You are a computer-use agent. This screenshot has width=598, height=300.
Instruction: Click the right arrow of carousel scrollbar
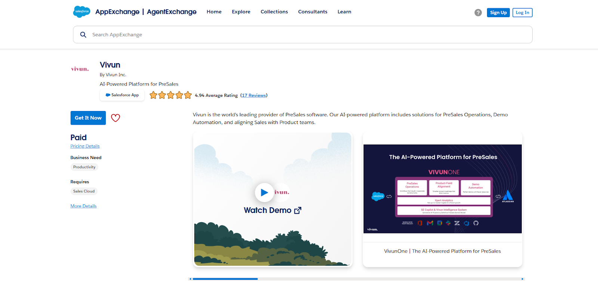point(523,279)
